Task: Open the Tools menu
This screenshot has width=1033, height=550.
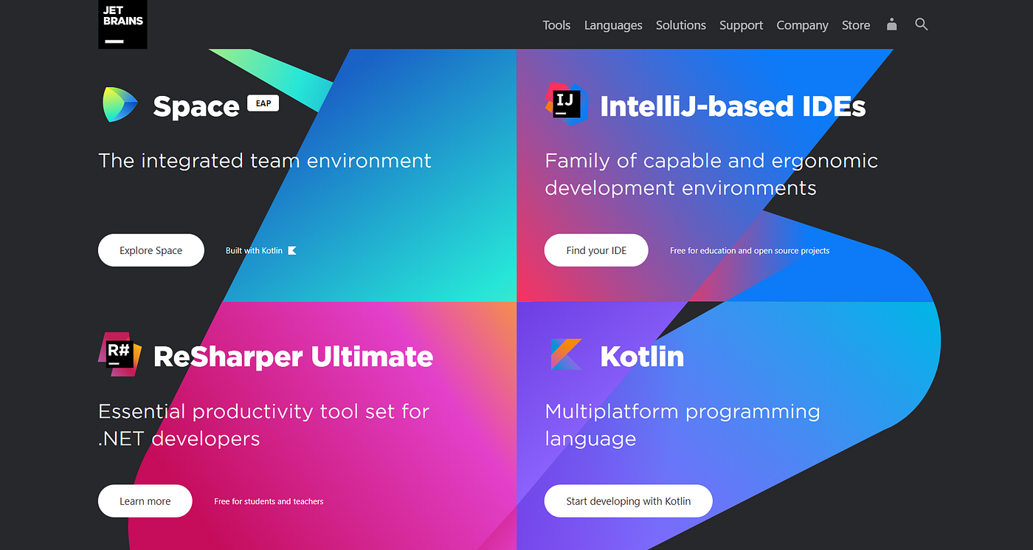Action: 556,25
